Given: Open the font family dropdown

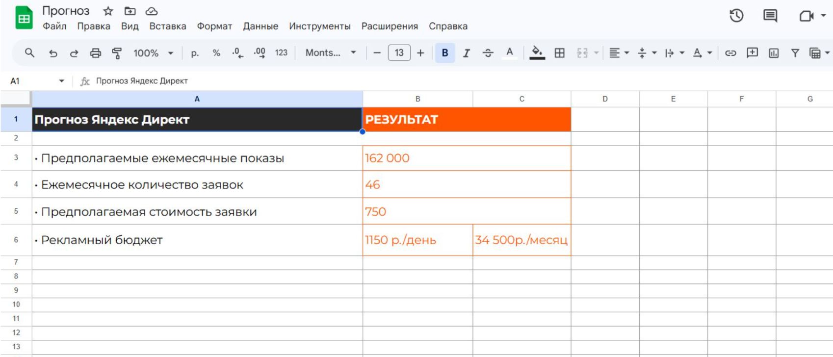Looking at the screenshot, I should (331, 53).
